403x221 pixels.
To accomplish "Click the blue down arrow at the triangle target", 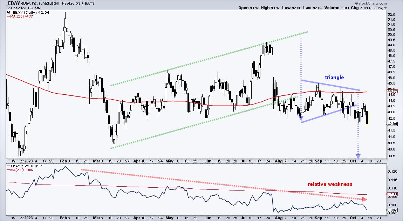I will [358, 156].
